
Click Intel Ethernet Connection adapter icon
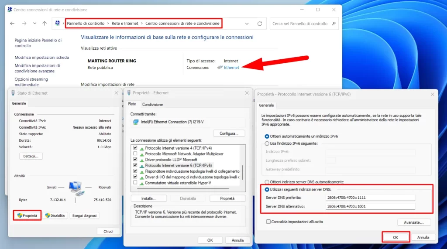click(136, 122)
